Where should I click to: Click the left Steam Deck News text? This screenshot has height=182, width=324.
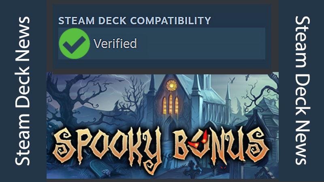point(22,91)
